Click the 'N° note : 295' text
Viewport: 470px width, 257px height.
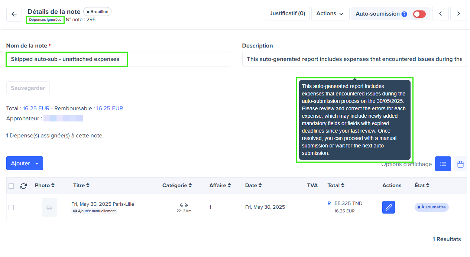point(81,20)
